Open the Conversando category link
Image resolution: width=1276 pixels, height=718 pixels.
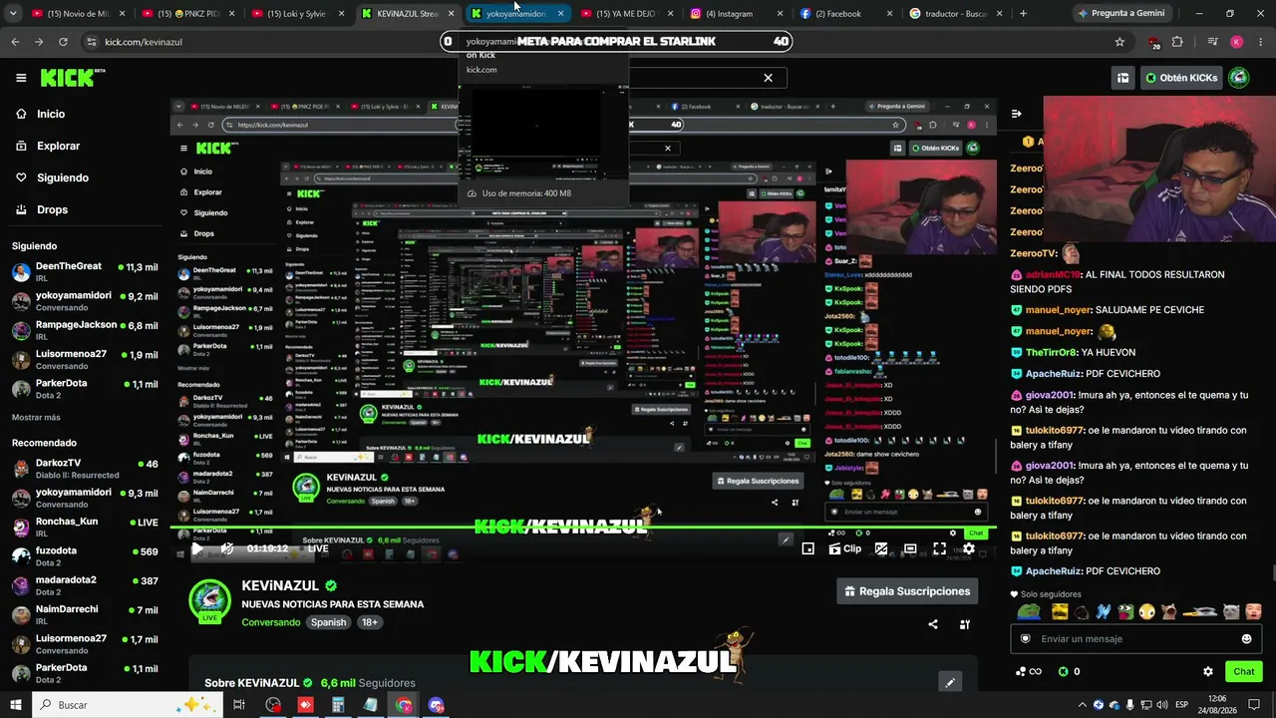[x=271, y=622]
